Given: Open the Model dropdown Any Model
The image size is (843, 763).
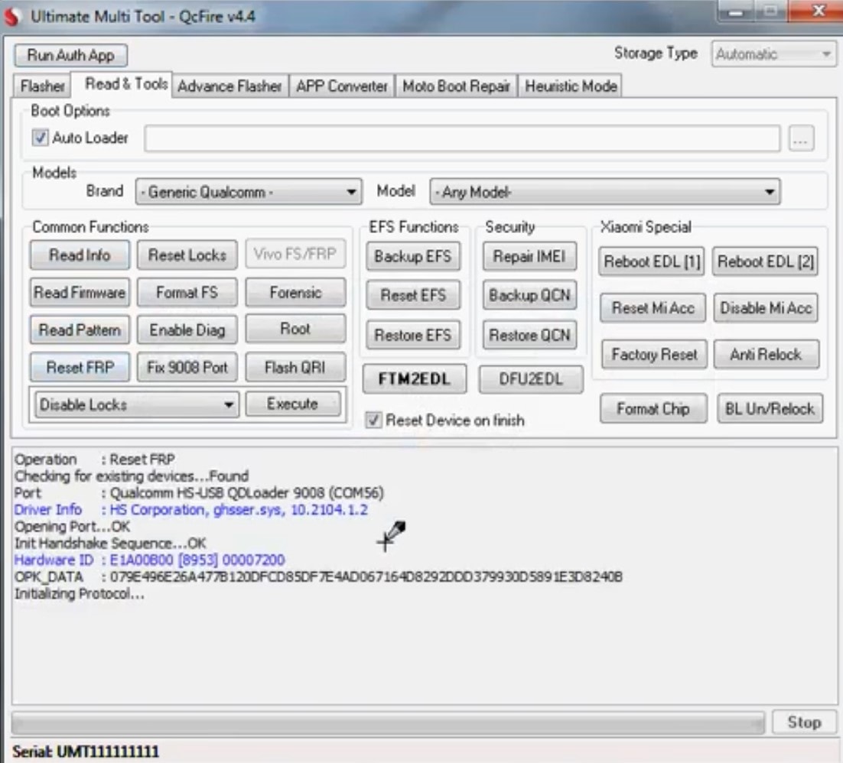Looking at the screenshot, I should tap(605, 192).
